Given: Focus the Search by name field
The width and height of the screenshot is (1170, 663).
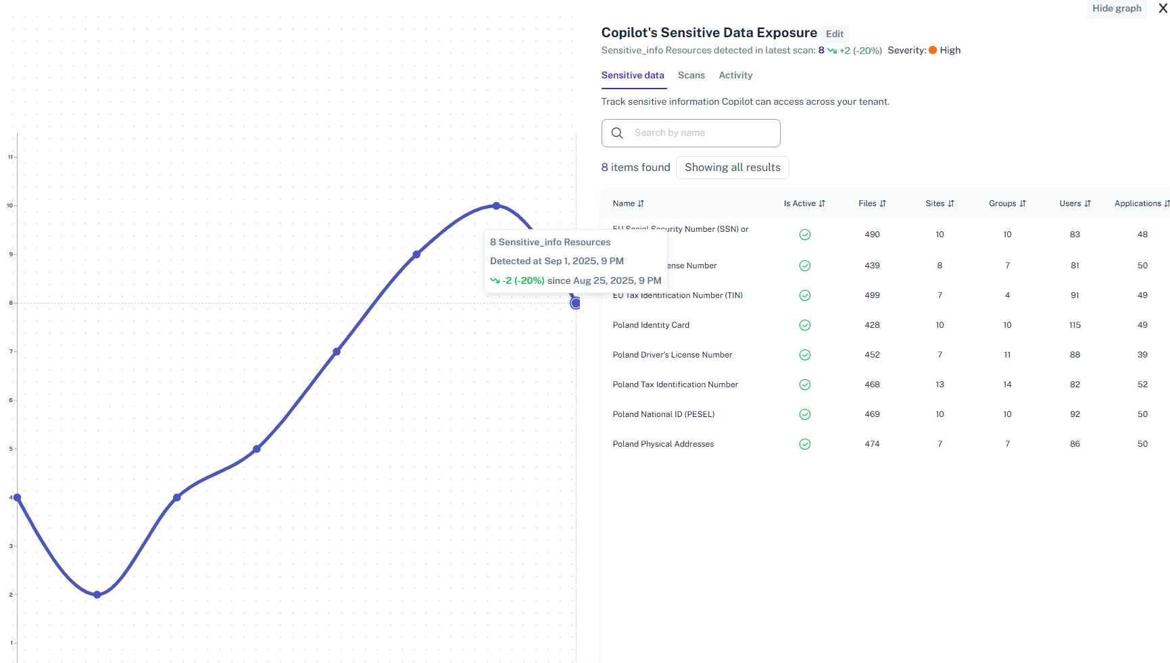Looking at the screenshot, I should (x=703, y=133).
